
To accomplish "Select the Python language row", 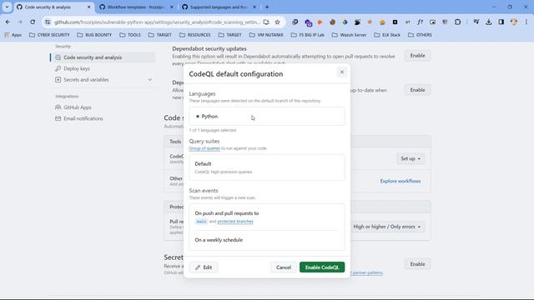I will tap(267, 117).
